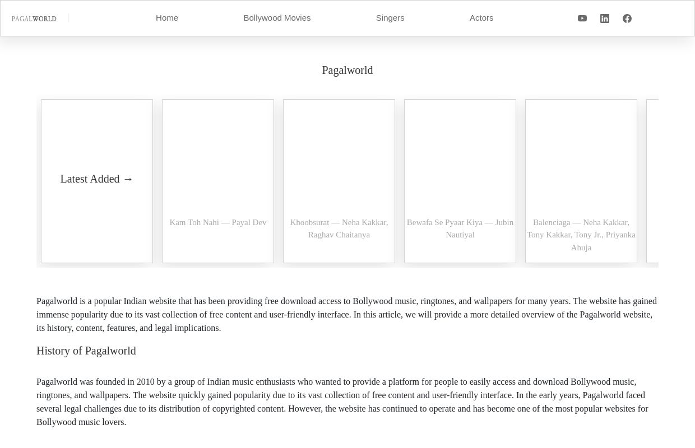The image size is (695, 448).
Task: Go to the Home menu item
Action: point(167,18)
